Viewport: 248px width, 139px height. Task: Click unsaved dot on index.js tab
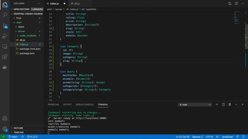point(64,3)
